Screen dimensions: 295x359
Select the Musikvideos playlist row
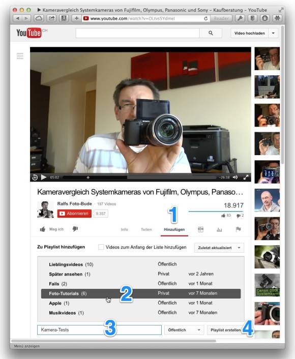tap(141, 313)
